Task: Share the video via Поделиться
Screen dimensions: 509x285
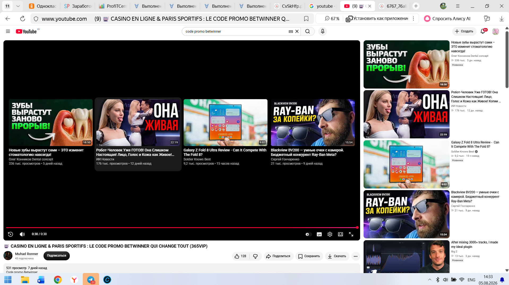Action: [278, 256]
